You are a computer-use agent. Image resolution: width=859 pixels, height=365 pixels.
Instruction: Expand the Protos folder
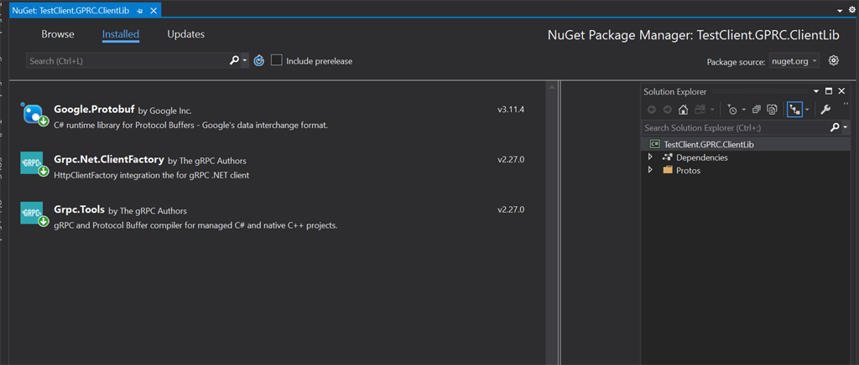(650, 171)
